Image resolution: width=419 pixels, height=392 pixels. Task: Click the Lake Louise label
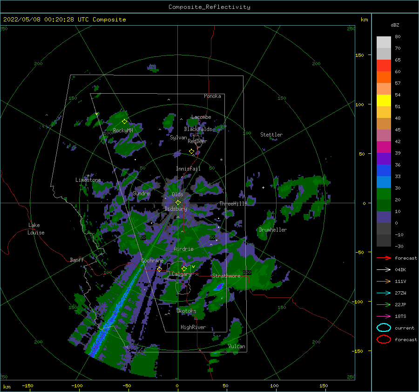pyautogui.click(x=36, y=229)
